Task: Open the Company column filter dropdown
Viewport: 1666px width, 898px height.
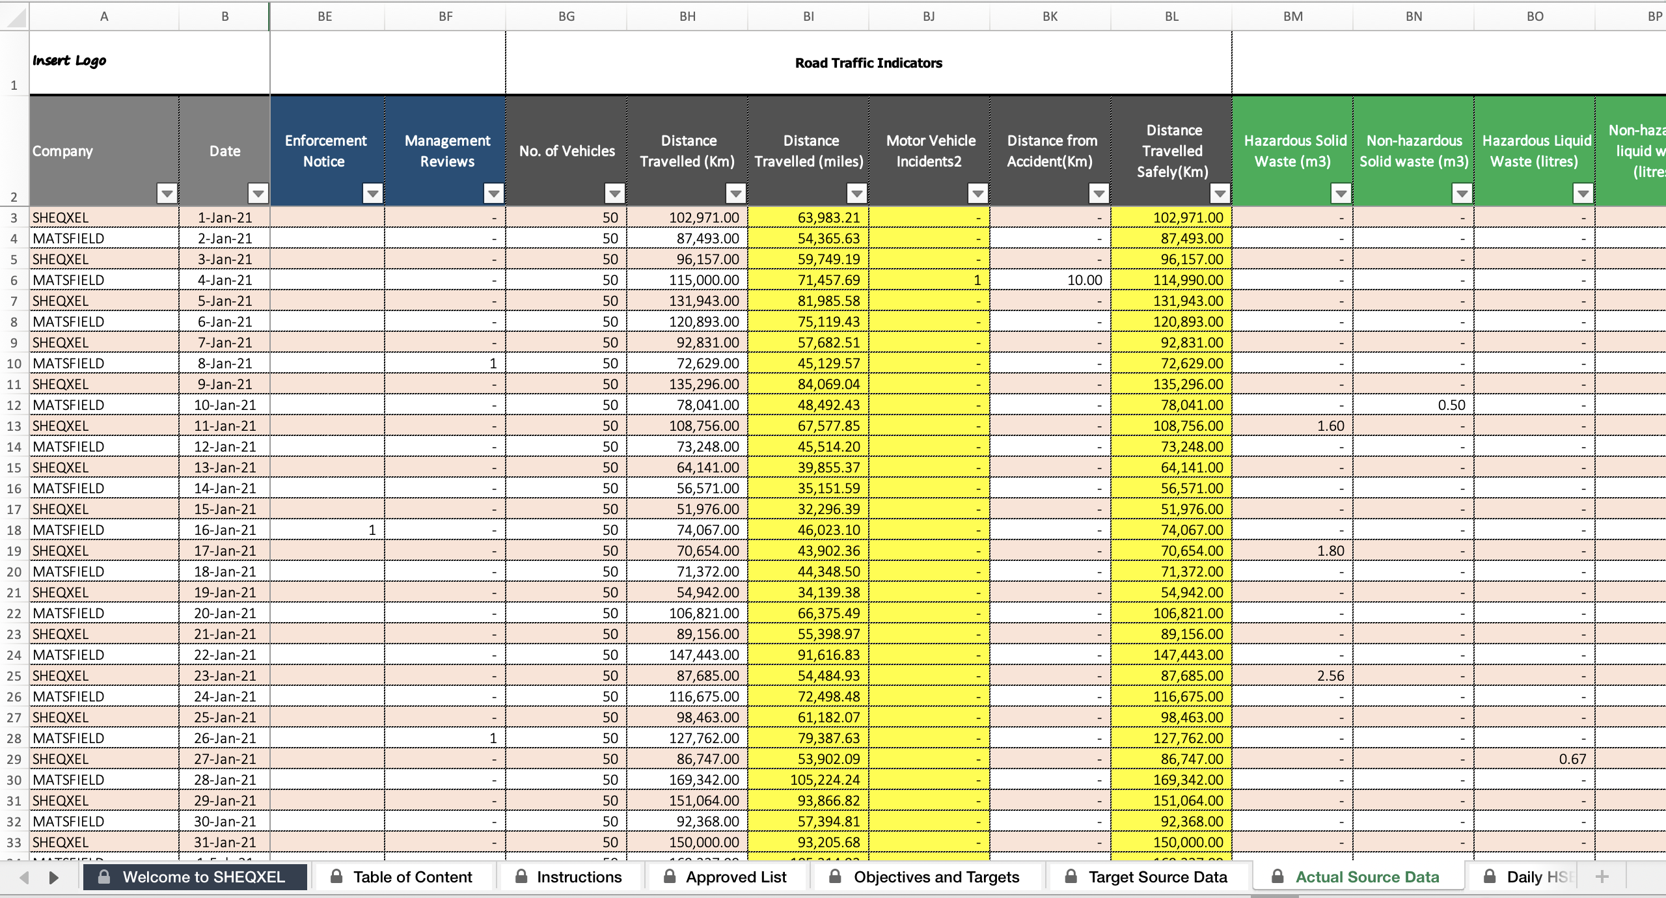Action: coord(167,193)
